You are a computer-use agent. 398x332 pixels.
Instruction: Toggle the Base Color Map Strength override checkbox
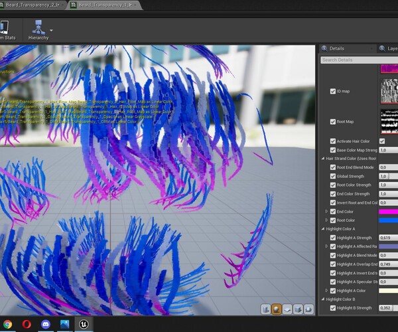pyautogui.click(x=333, y=150)
